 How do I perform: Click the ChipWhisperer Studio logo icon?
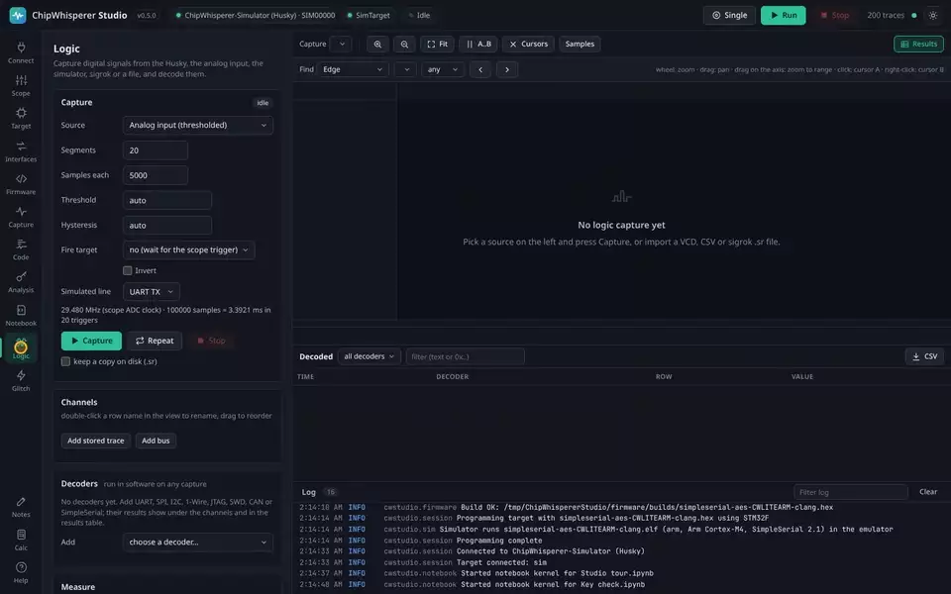coord(18,15)
